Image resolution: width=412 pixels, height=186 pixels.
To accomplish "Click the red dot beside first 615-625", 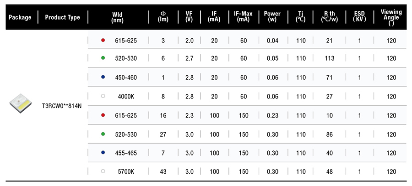I will pyautogui.click(x=103, y=41).
